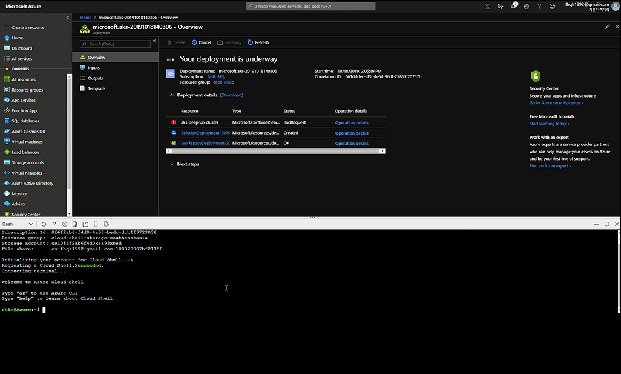This screenshot has width=621, height=374.
Task: Click the deployment table horizontal scrollbar
Action: (x=275, y=151)
